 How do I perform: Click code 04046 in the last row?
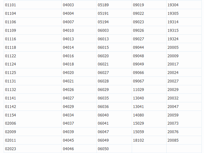[x=68, y=149]
